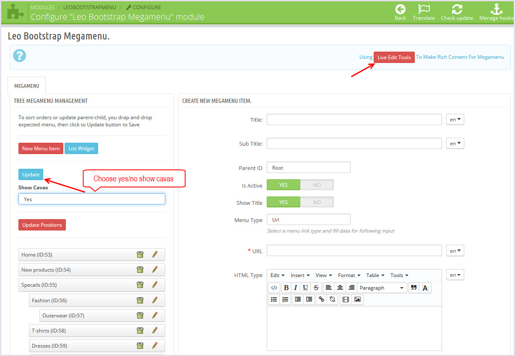Open MODULES breadcrumb link
The height and width of the screenshot is (356, 515).
pos(42,7)
